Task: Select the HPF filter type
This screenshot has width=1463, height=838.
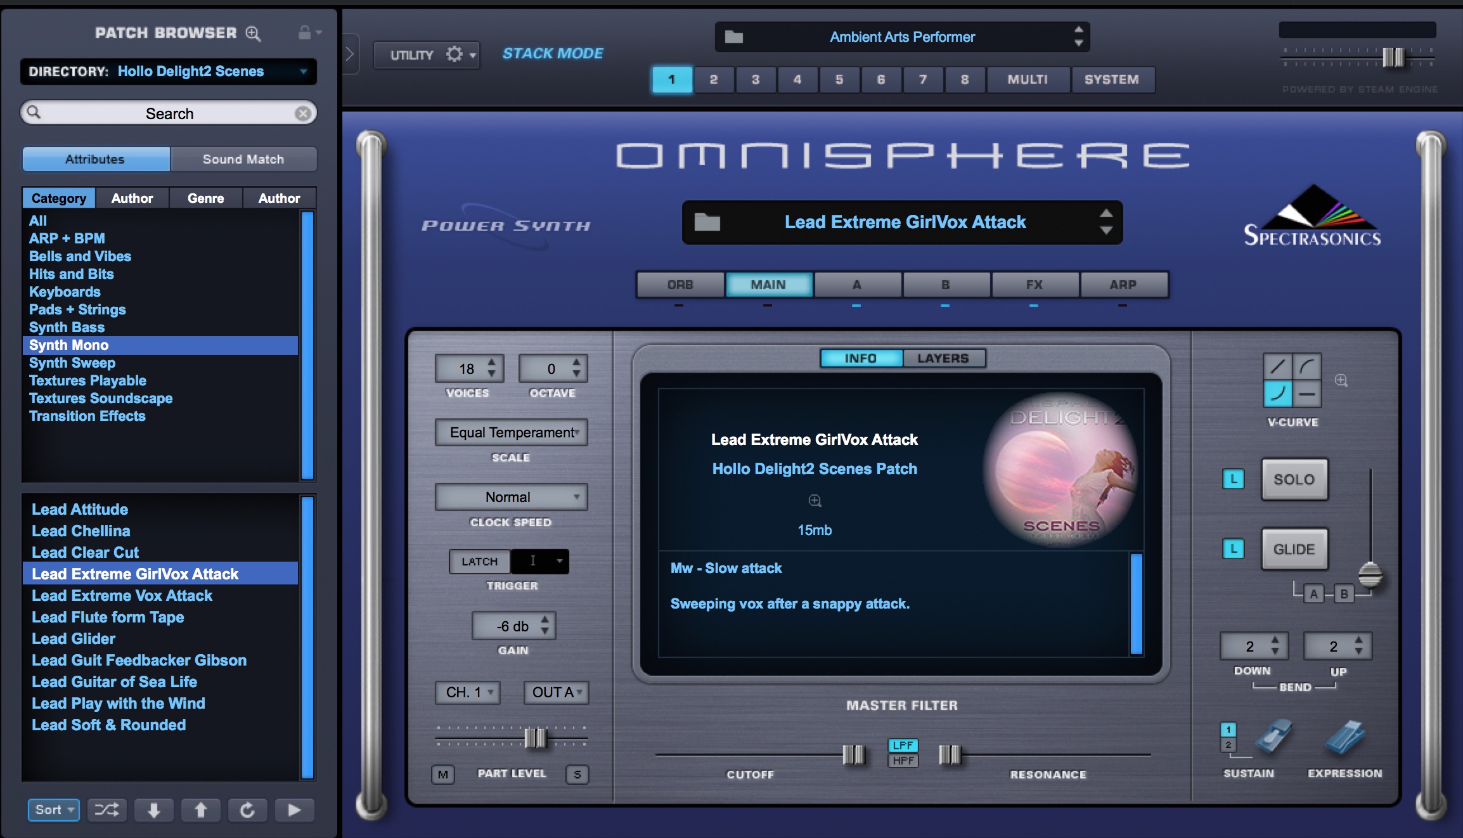Action: pyautogui.click(x=903, y=761)
